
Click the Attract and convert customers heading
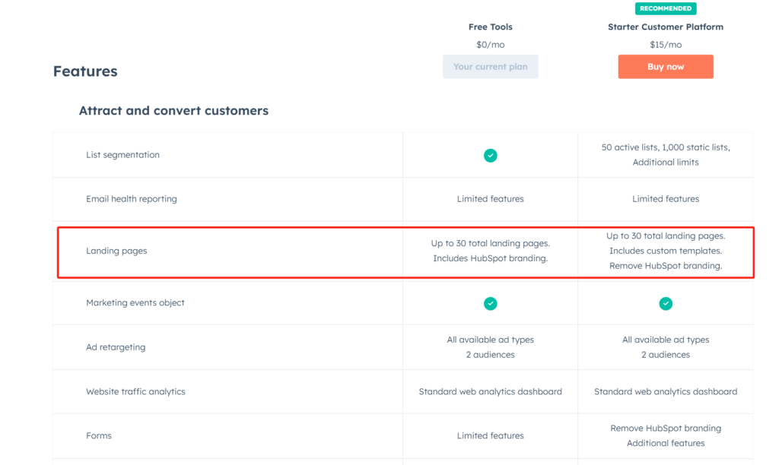(173, 111)
